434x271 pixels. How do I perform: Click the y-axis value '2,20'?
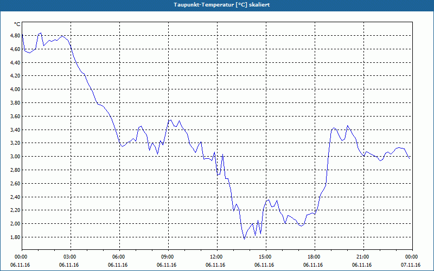(16, 210)
